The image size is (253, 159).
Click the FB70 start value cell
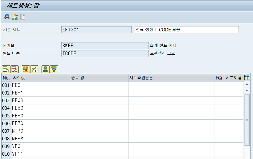point(41,123)
